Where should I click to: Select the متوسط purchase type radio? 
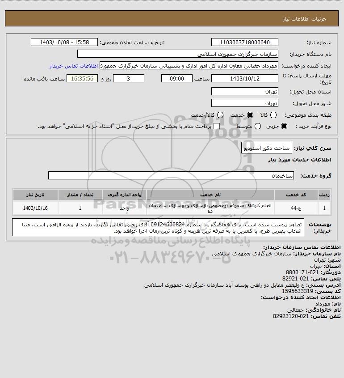[x=258, y=126]
